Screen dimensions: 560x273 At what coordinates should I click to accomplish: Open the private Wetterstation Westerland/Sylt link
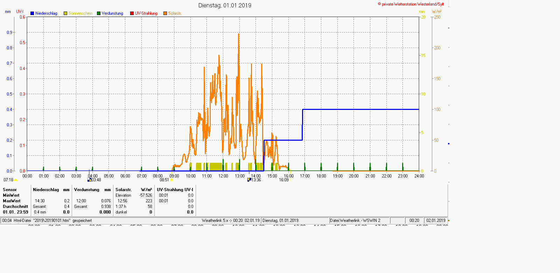coord(411,4)
